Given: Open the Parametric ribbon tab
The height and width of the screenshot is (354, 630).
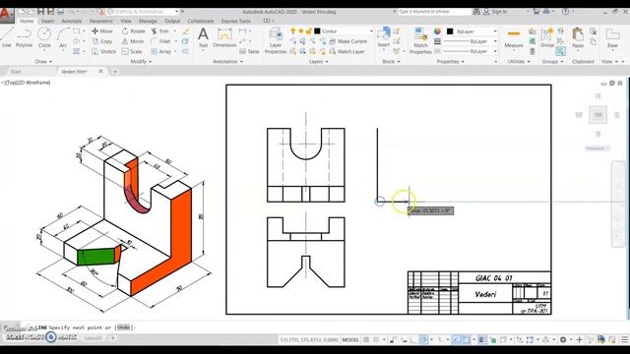Looking at the screenshot, I should pos(101,21).
